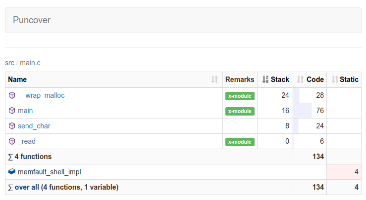This screenshot has width=366, height=200.
Task: Click the cube icon next to _read
Action: point(12,141)
